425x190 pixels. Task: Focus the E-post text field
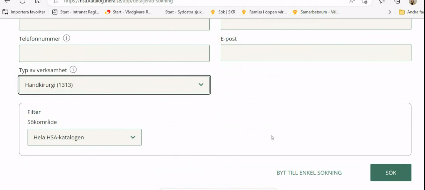click(316, 53)
